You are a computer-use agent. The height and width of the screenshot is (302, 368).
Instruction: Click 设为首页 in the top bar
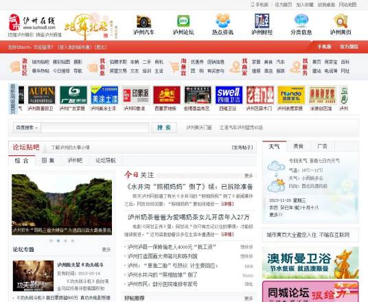click(284, 4)
